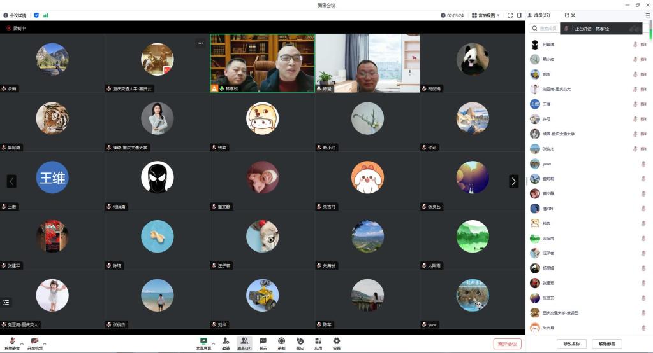
Task: Select 许可 in the members list
Action: pyautogui.click(x=589, y=119)
